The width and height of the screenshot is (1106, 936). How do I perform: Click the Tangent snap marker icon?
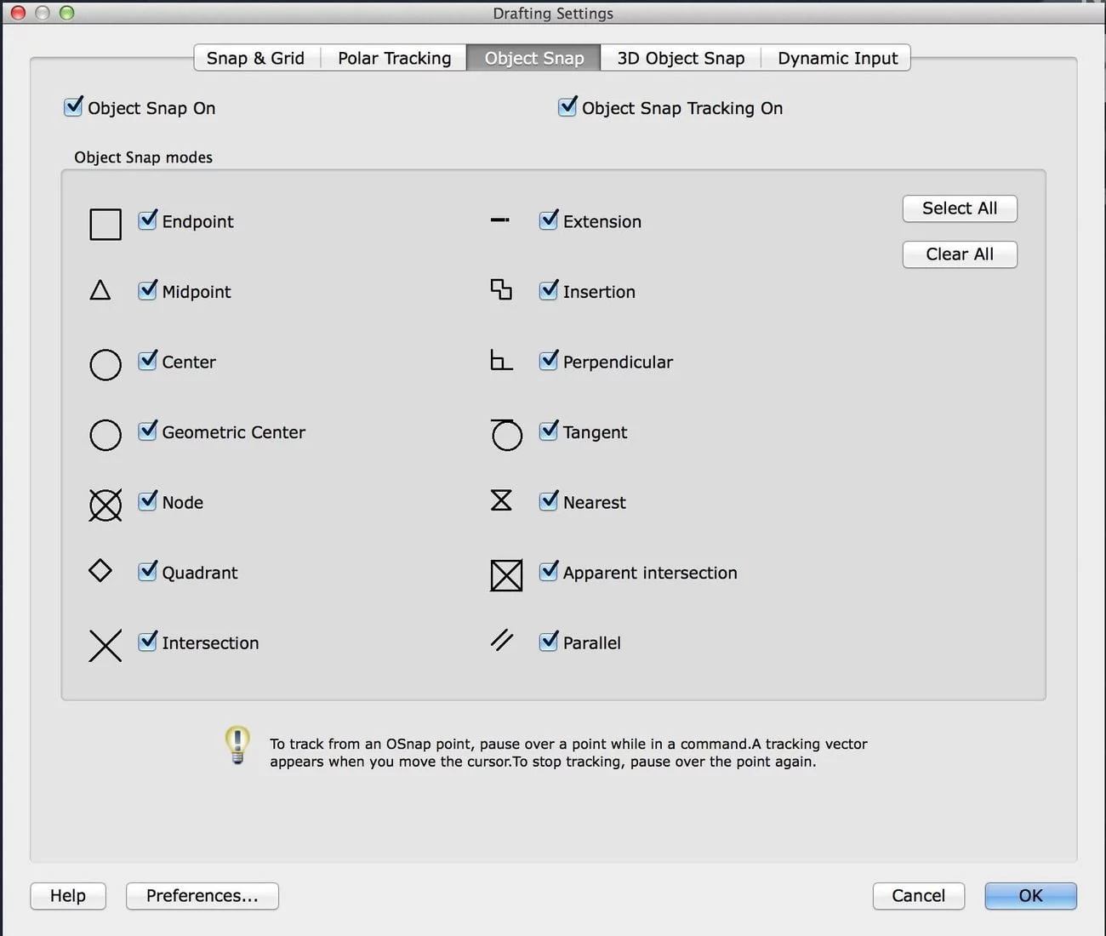[x=506, y=435]
